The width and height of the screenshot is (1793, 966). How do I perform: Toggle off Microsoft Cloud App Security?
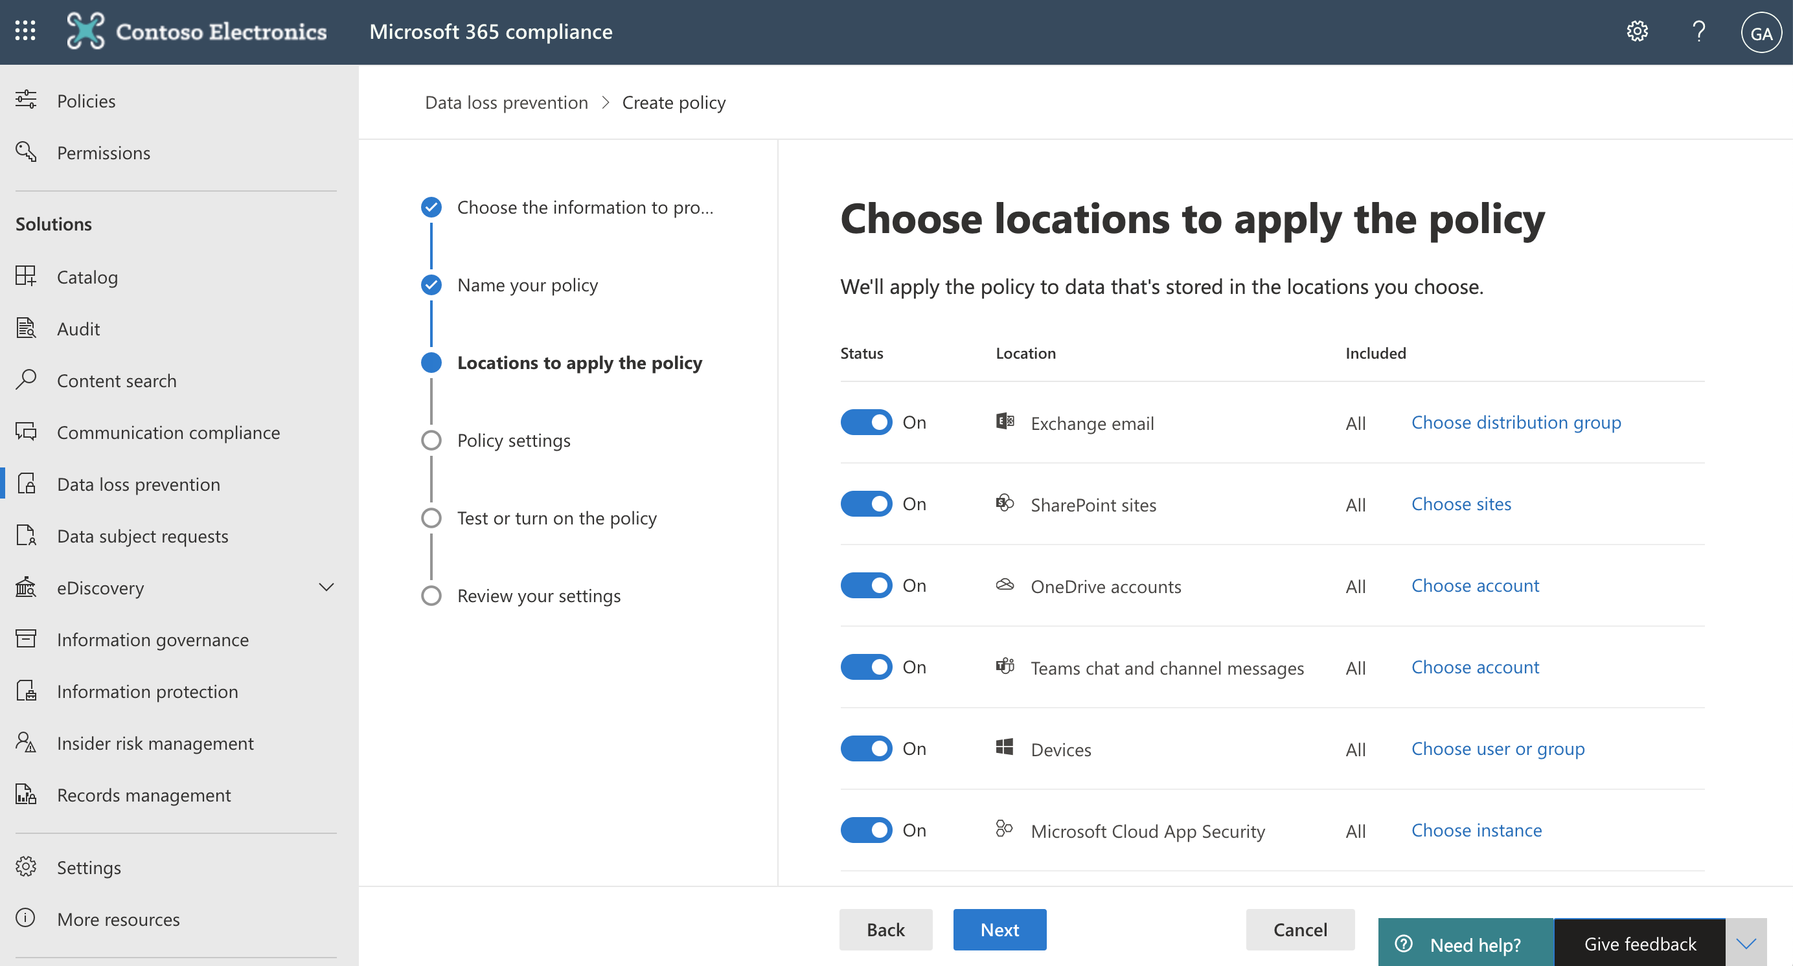tap(866, 829)
